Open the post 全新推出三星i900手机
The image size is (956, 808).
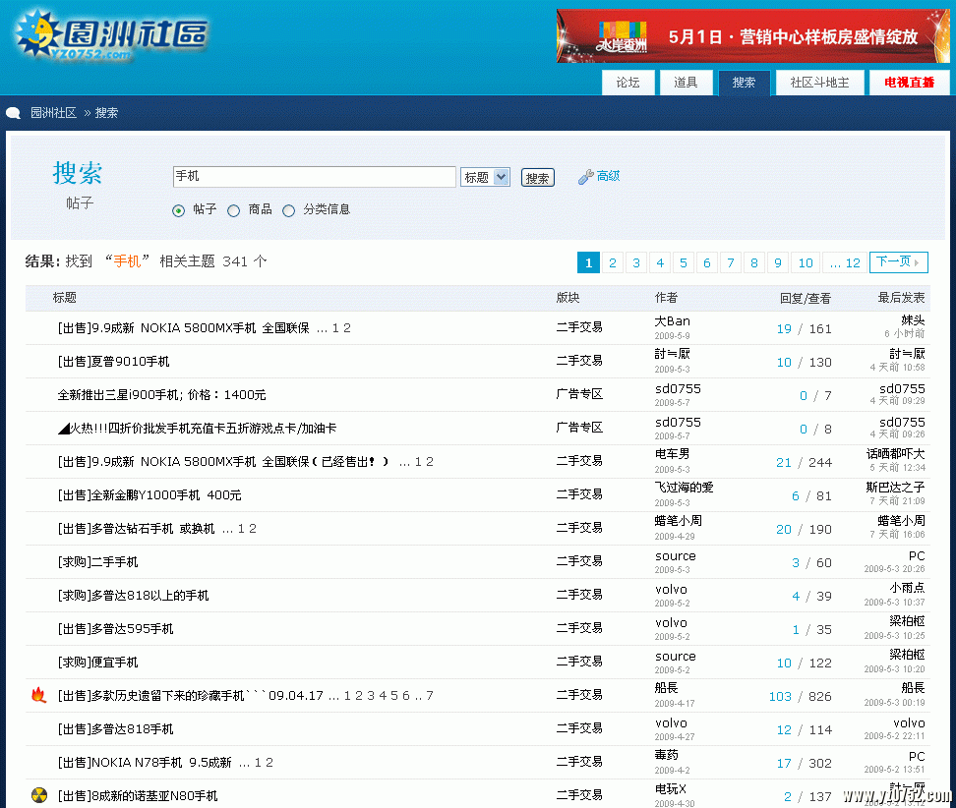[x=161, y=395]
